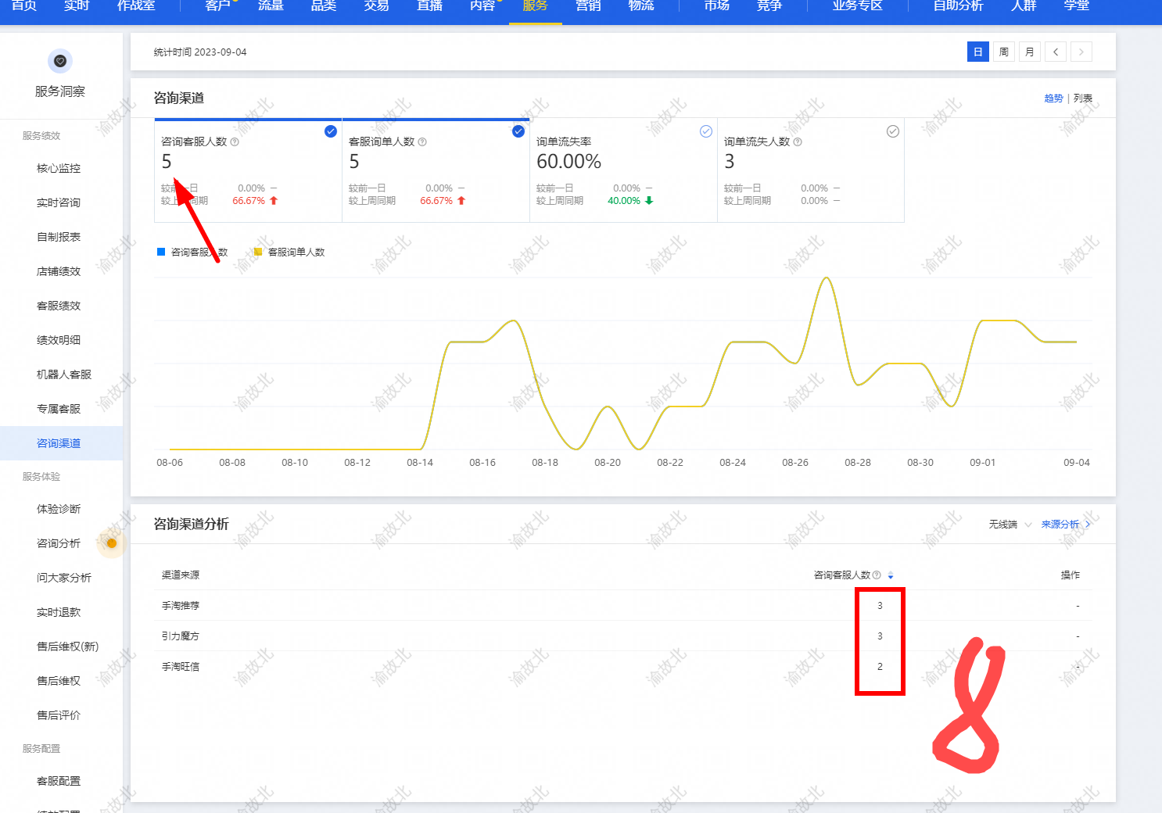Click the 服务洞察 heart icon
This screenshot has height=813, width=1162.
60,61
